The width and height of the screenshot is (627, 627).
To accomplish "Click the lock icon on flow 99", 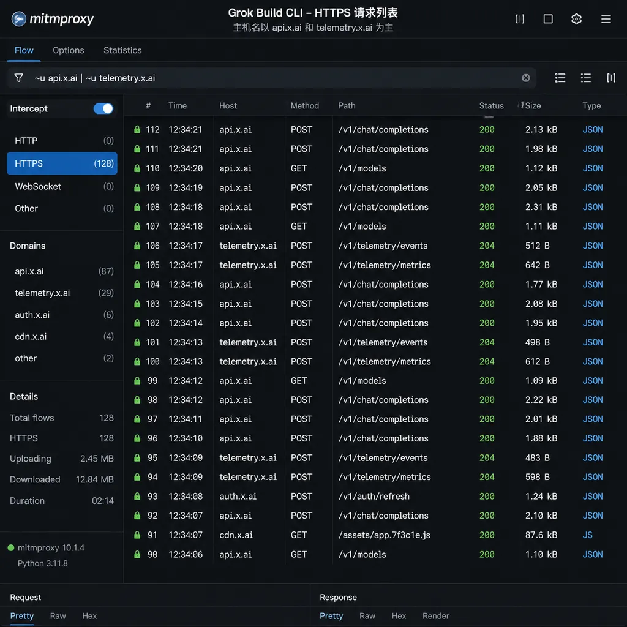I will tap(137, 381).
